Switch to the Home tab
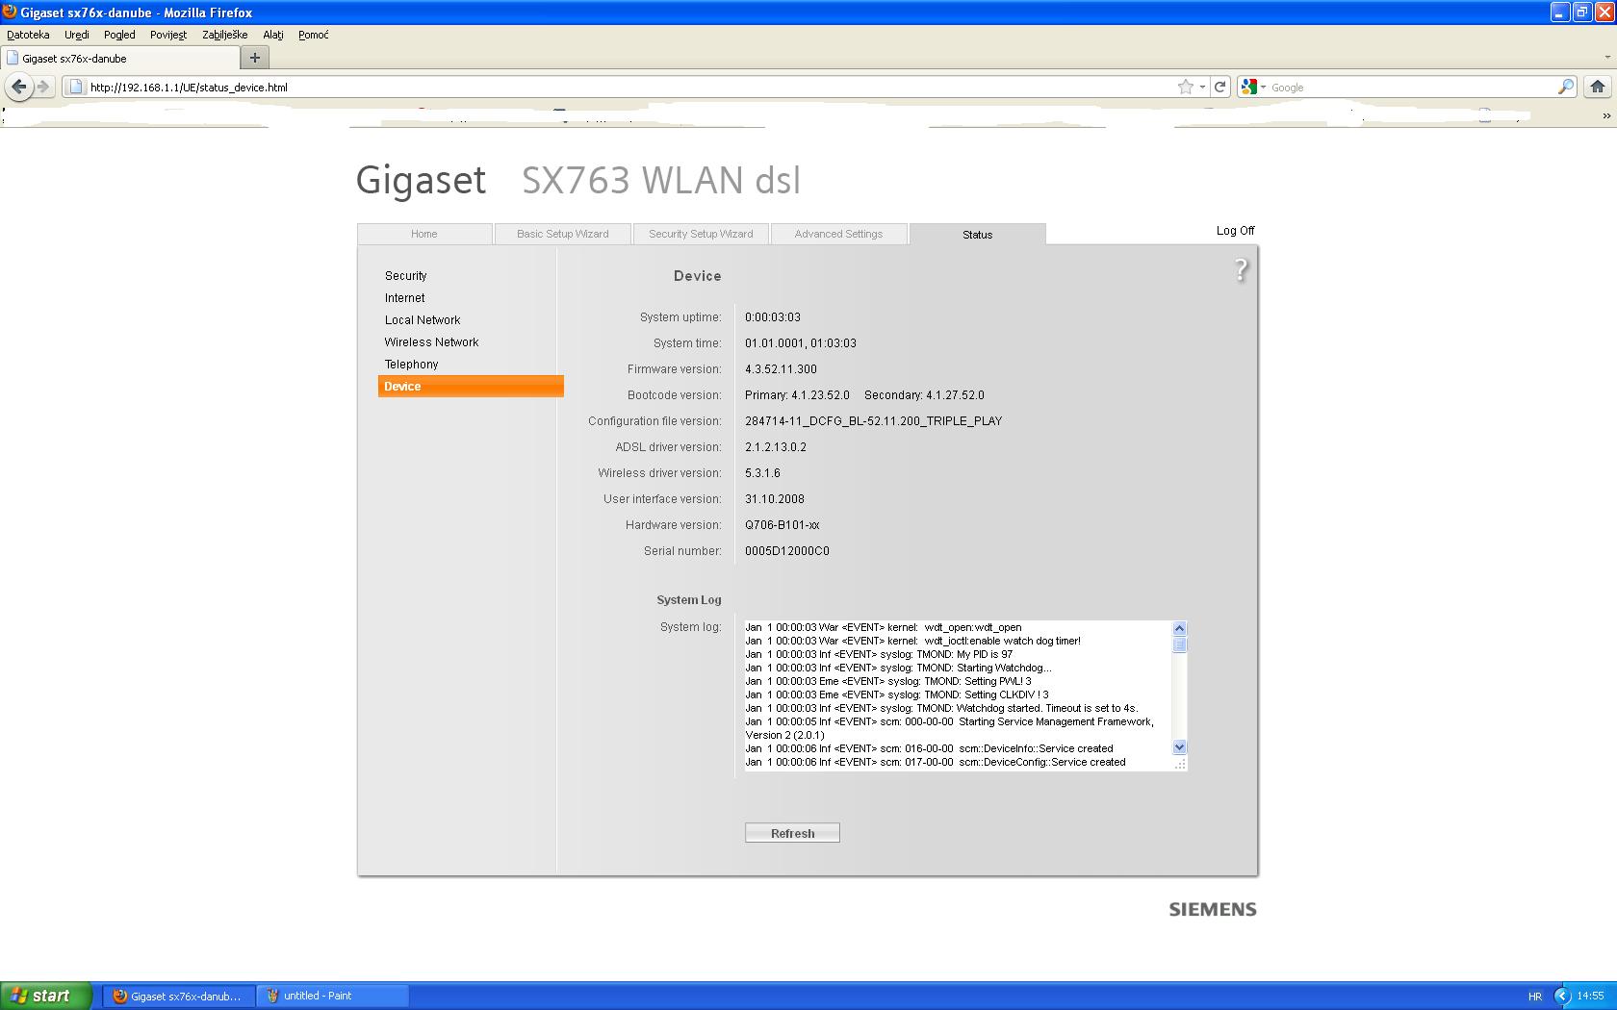 [424, 234]
